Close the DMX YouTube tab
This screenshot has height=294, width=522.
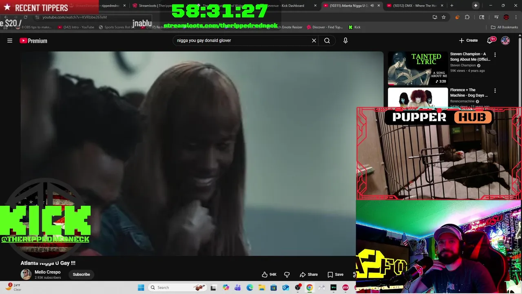pyautogui.click(x=442, y=6)
